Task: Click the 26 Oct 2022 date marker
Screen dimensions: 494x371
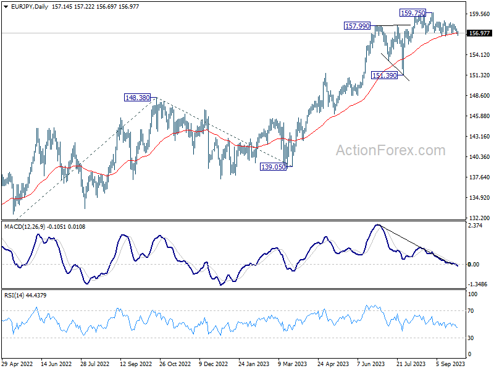Action: click(175, 364)
